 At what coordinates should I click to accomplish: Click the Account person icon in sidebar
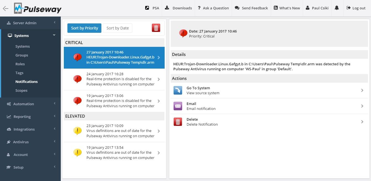point(9,155)
